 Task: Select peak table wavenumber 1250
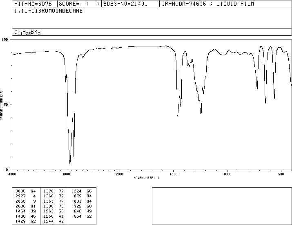coord(49,216)
